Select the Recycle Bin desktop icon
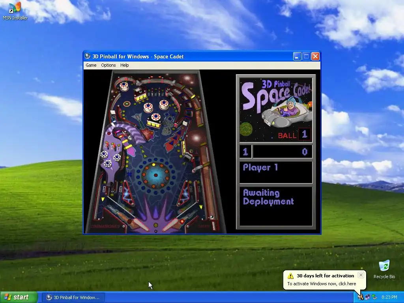The height and width of the screenshot is (303, 404). (x=384, y=269)
